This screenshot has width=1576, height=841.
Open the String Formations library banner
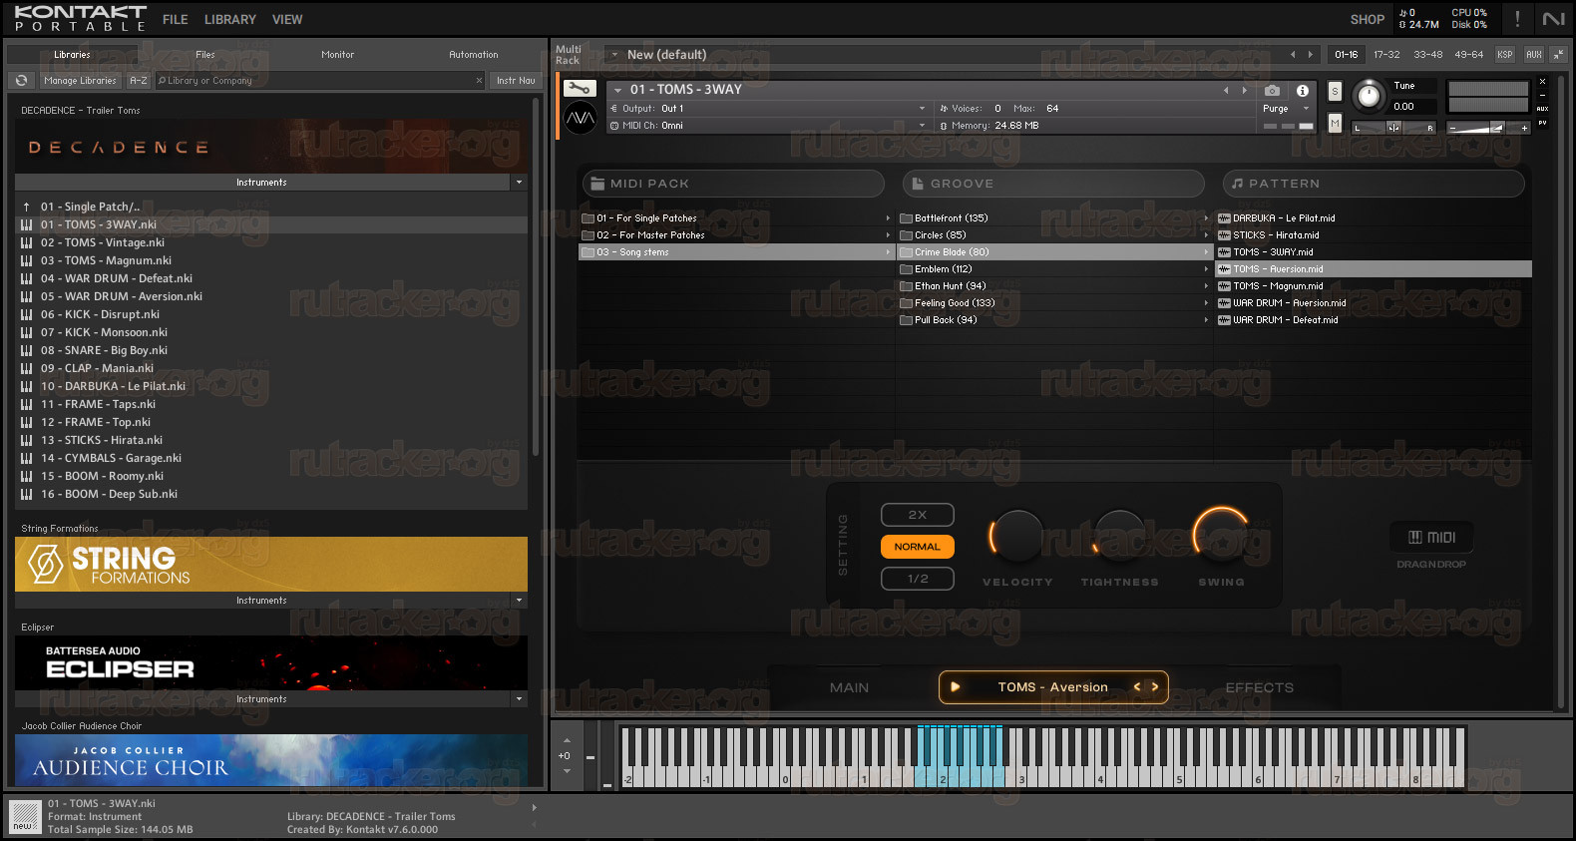pos(271,565)
